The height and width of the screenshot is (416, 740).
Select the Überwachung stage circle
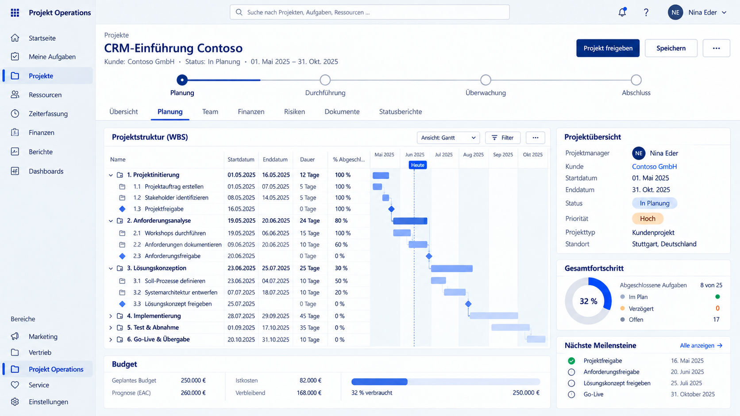click(486, 80)
